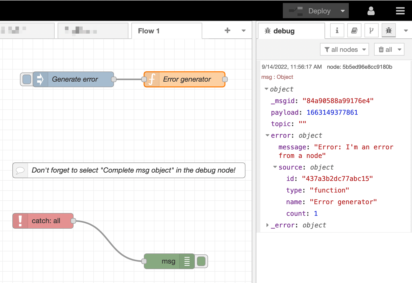Switch to the Flow 1 tab

149,31
